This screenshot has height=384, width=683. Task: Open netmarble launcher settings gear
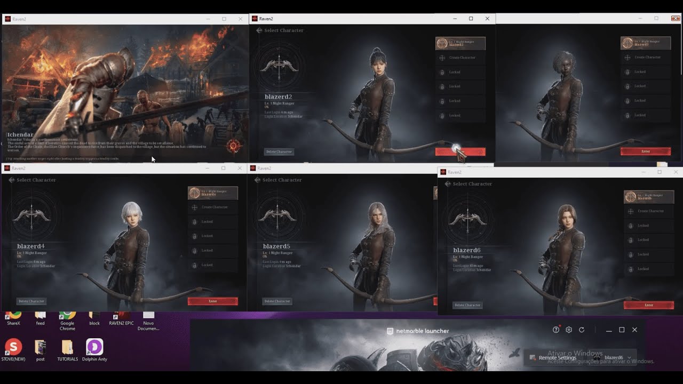point(569,330)
